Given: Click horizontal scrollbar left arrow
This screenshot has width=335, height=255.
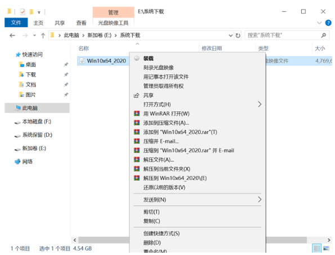Looking at the screenshot, I should point(75,240).
